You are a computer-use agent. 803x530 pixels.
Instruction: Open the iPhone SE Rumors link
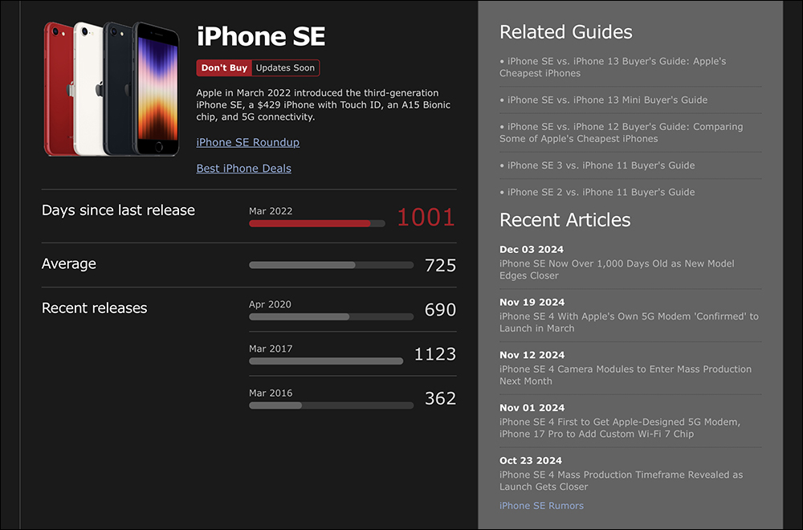click(x=541, y=505)
